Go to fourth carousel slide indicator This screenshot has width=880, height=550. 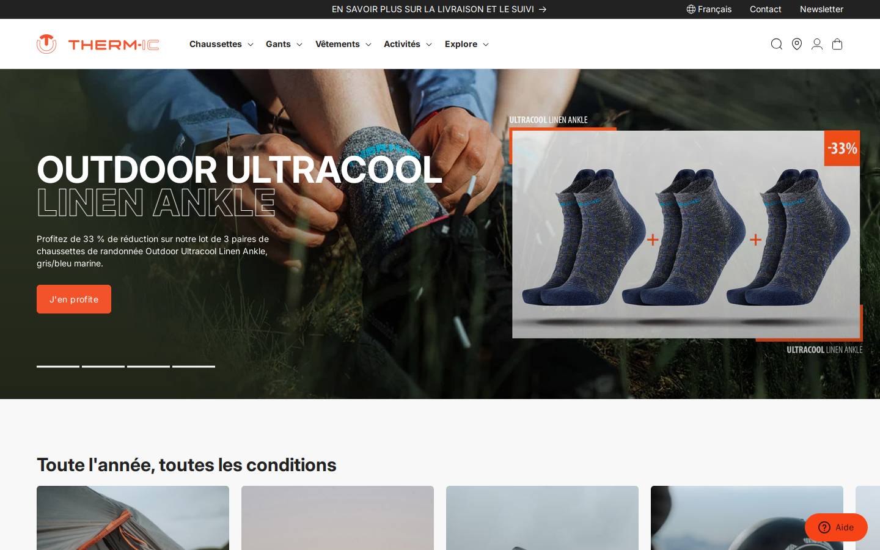(x=194, y=366)
